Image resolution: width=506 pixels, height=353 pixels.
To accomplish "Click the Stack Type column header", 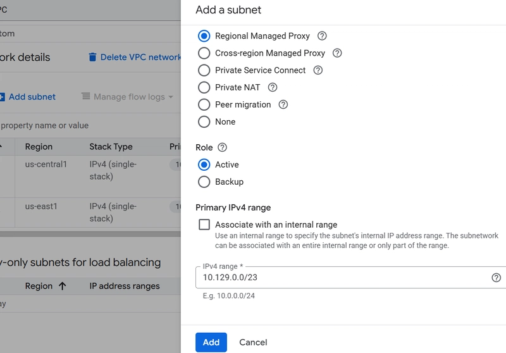I will coord(111,147).
